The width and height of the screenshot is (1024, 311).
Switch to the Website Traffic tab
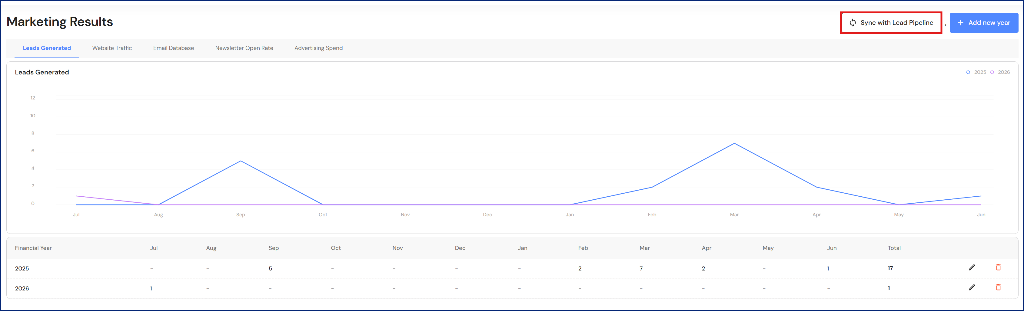[112, 48]
